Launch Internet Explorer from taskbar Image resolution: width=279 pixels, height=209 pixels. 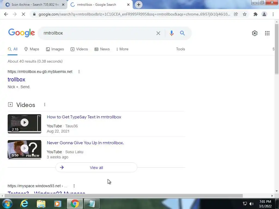[24, 204]
